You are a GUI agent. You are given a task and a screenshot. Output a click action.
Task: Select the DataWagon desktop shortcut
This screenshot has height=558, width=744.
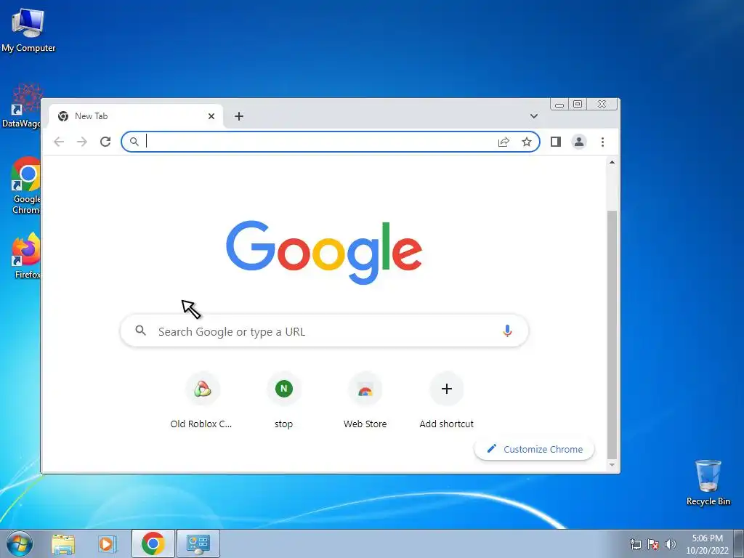tap(22, 106)
